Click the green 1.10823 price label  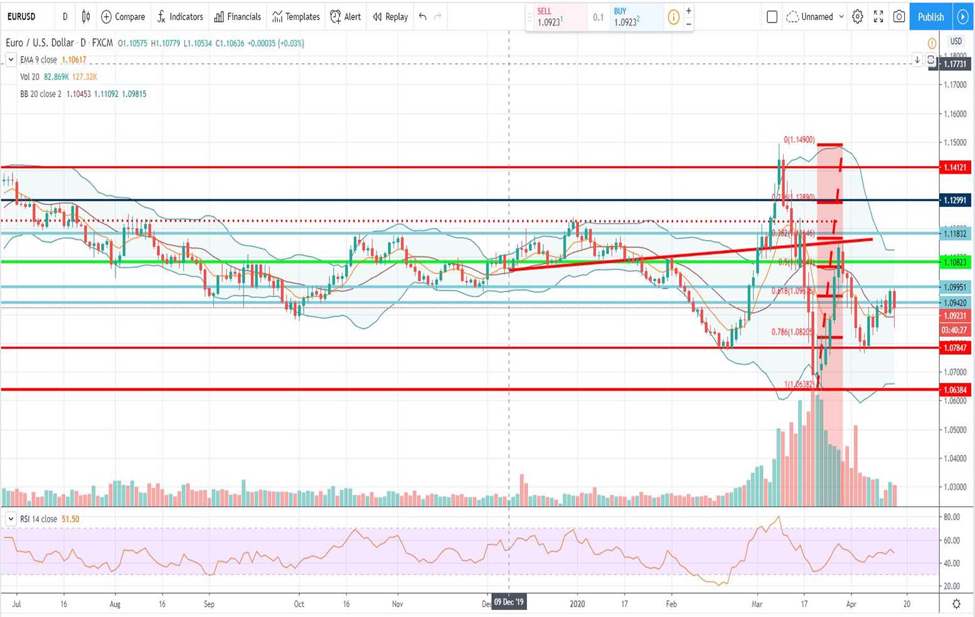coord(954,262)
